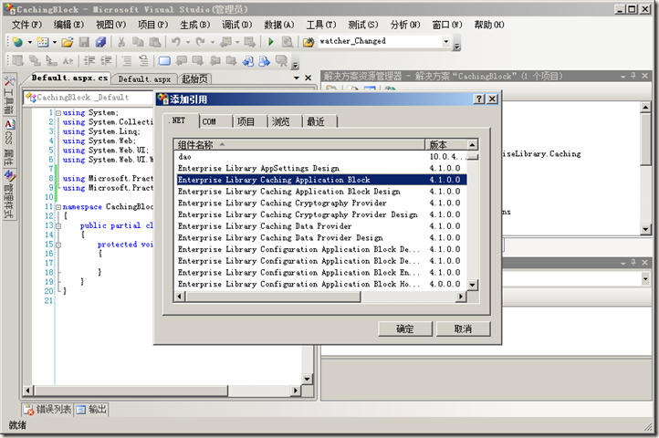Toggle a bookmark with the blue rectangle icon
This screenshot has width=659, height=438.
tap(164, 61)
